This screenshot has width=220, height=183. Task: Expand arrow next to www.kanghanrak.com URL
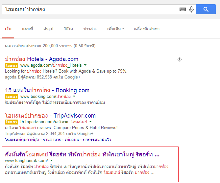coord(51,160)
